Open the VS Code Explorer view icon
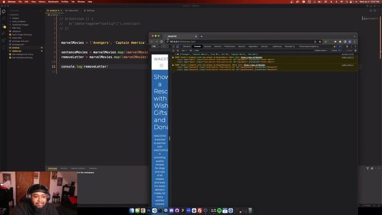Screen dimensions: 382x215 4,11
